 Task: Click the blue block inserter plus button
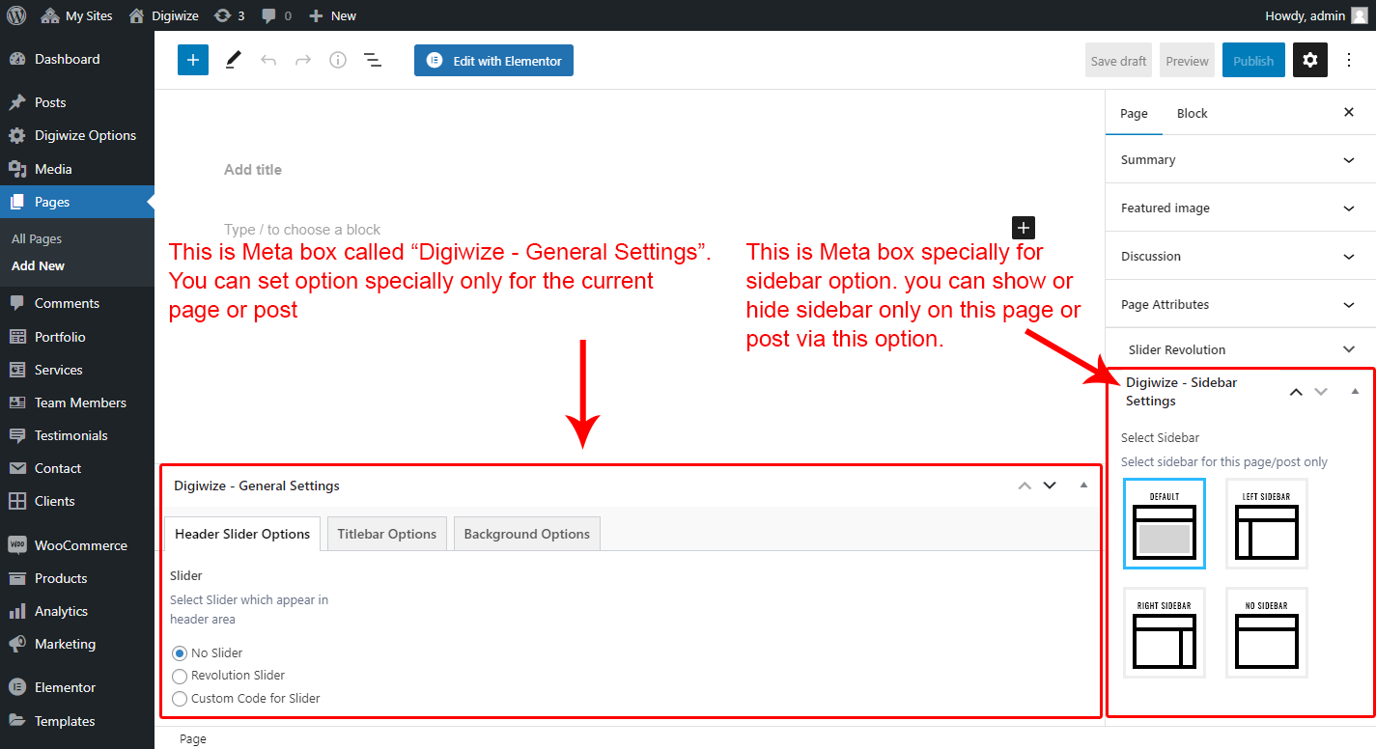(193, 60)
